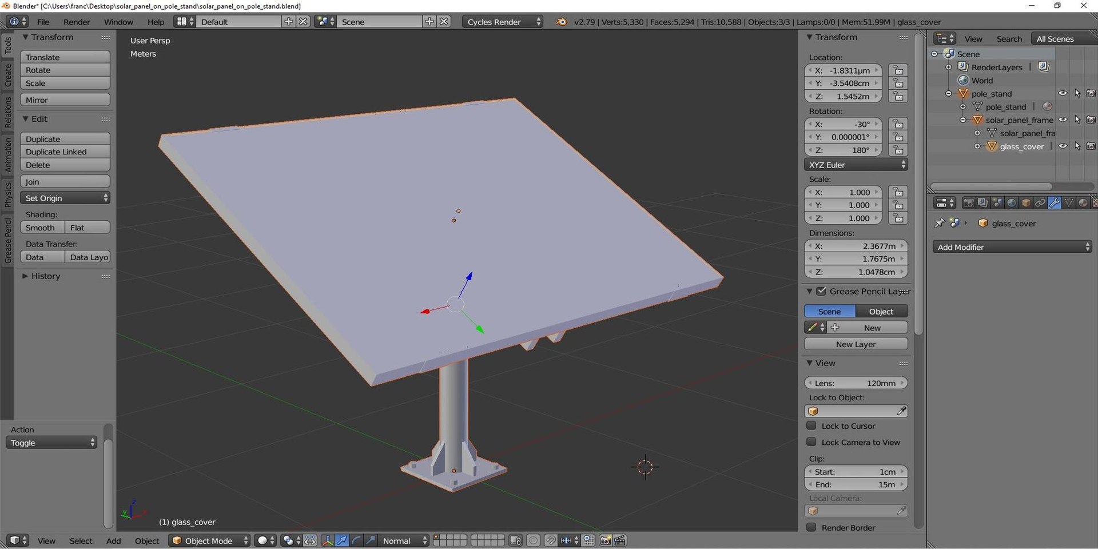Pick Lock to Object with eyedropper
Screen dimensions: 1098x549
901,411
